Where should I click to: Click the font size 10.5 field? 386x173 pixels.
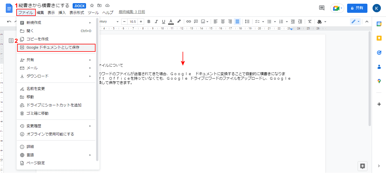pos(133,22)
